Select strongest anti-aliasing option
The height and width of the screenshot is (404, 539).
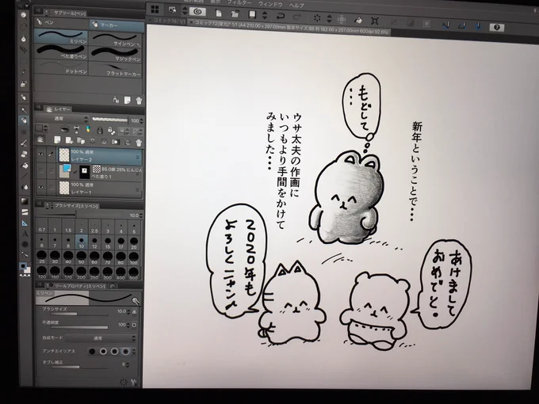pyautogui.click(x=126, y=352)
